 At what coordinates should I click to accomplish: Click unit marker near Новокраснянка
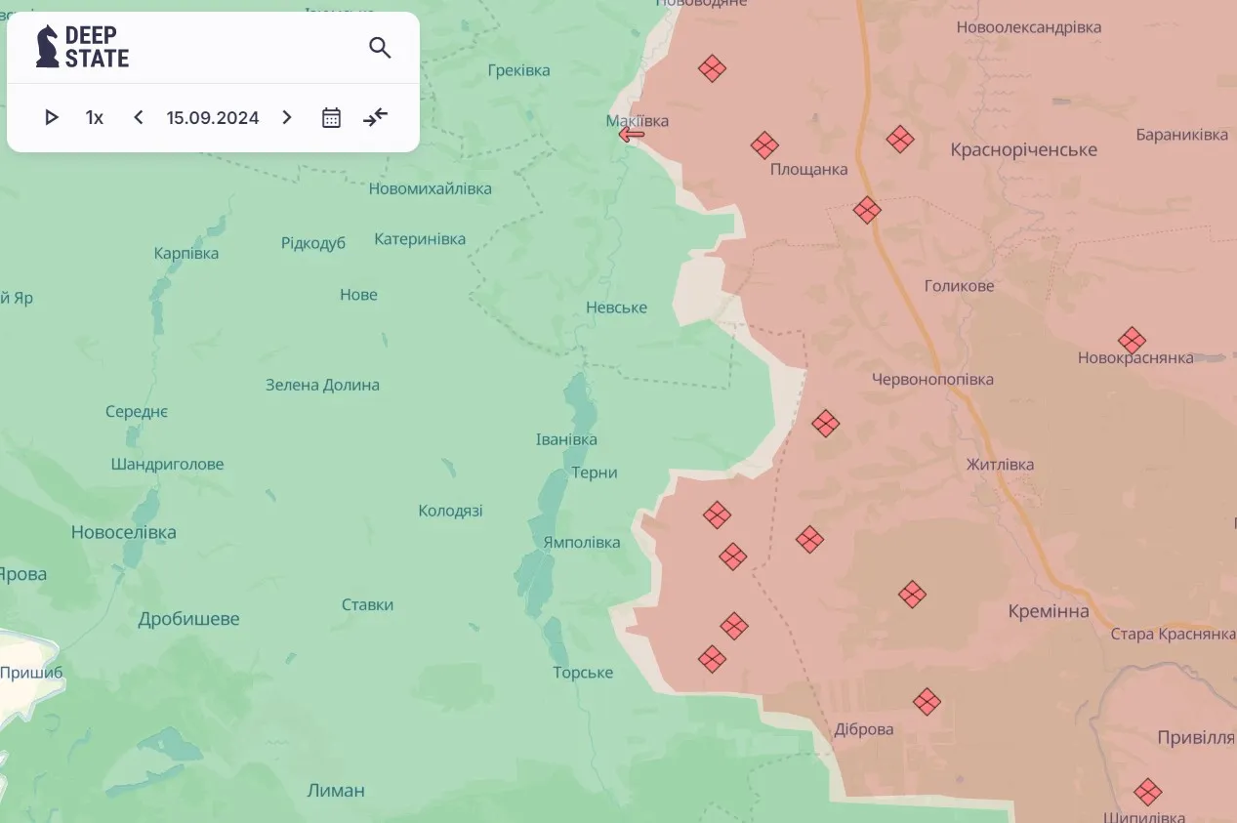pos(1132,340)
